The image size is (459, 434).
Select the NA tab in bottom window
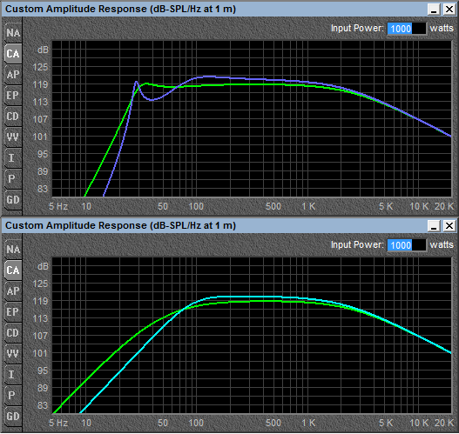13,250
